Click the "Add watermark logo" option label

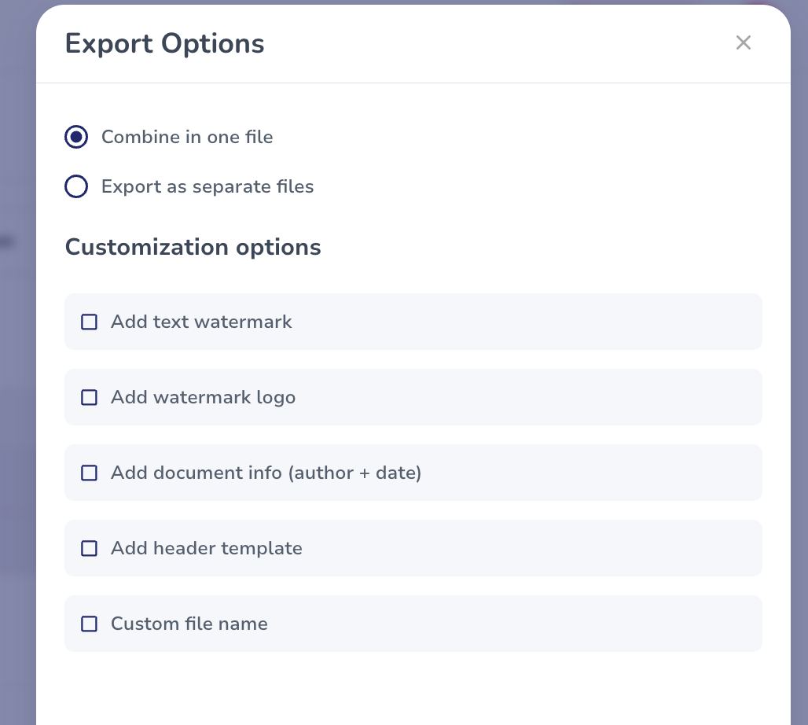203,397
